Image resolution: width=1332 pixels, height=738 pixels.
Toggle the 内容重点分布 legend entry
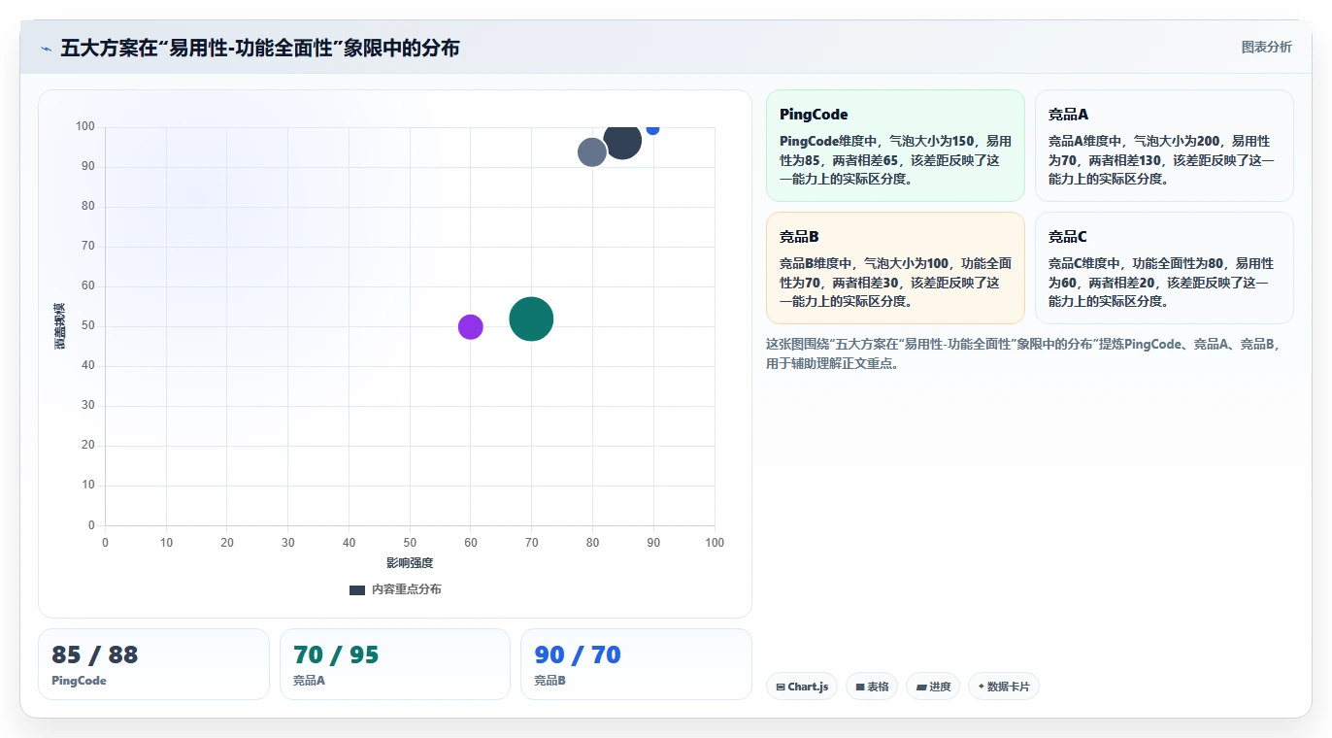[x=395, y=589]
